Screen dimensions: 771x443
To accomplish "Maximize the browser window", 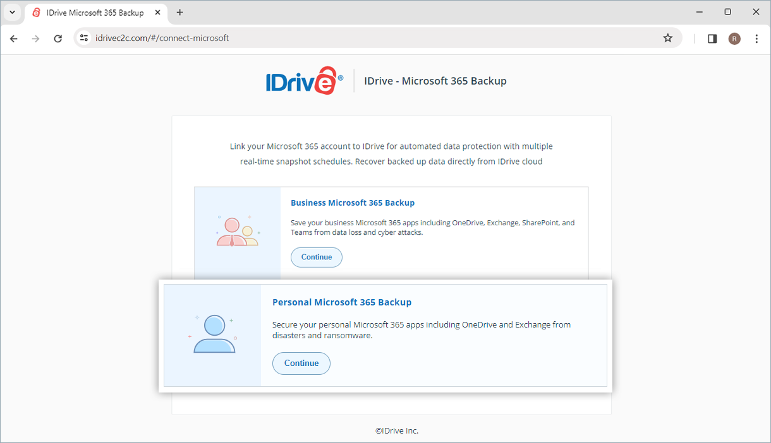I will pyautogui.click(x=727, y=12).
